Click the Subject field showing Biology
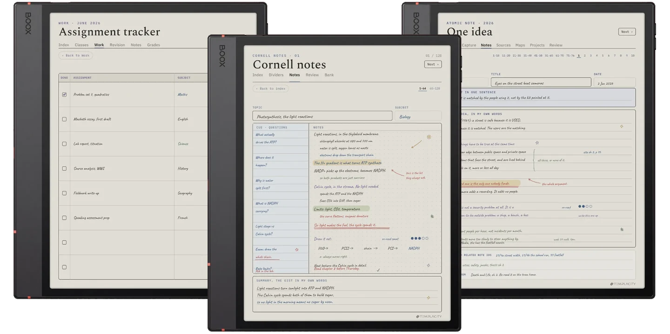Screen dimensions: 670x334 click(418, 116)
